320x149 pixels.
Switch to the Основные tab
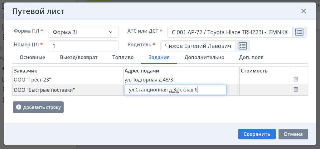32,58
